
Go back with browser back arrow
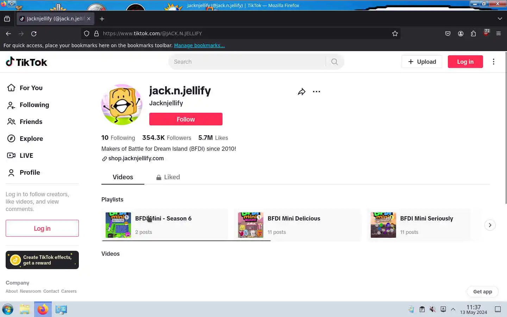click(x=8, y=33)
